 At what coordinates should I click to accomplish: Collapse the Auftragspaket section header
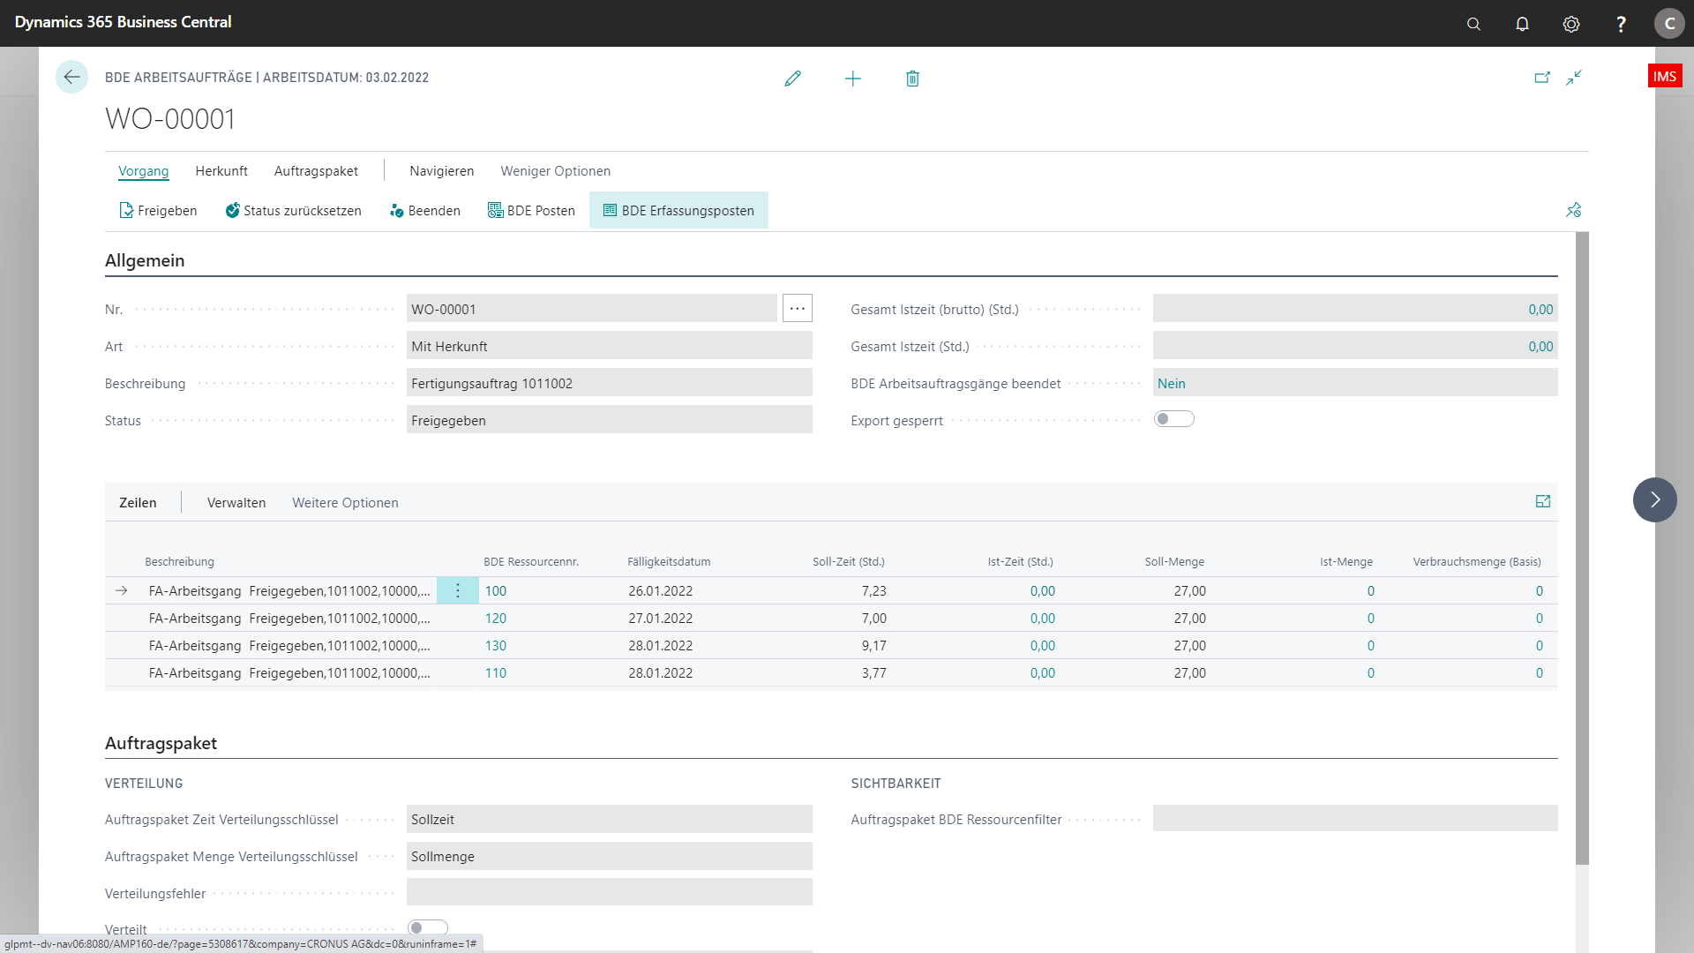click(161, 743)
